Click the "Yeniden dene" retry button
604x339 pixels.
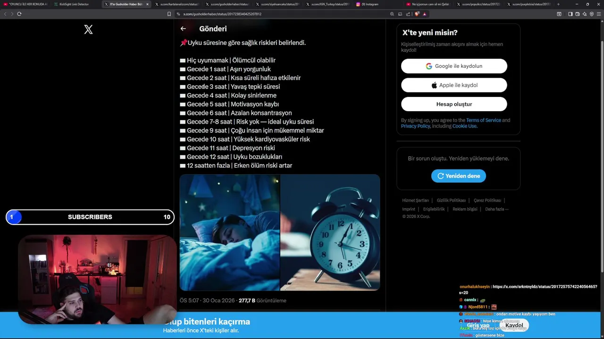coord(459,176)
